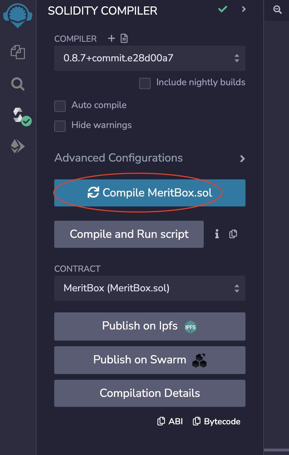Image resolution: width=289 pixels, height=455 pixels.
Task: Open the Search in files icon
Action: tap(18, 84)
